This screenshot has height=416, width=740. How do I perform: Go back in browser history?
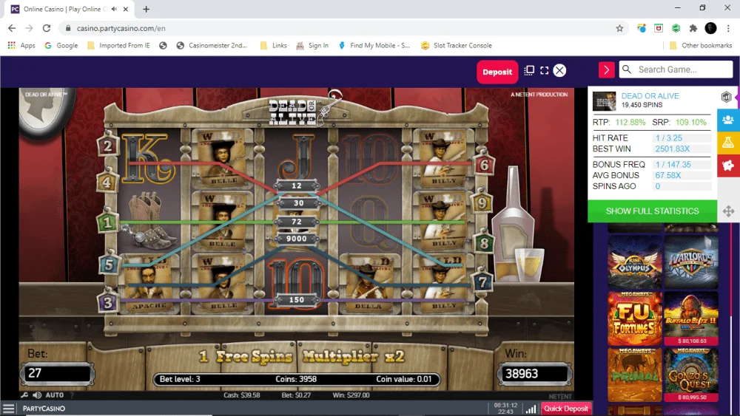click(12, 28)
